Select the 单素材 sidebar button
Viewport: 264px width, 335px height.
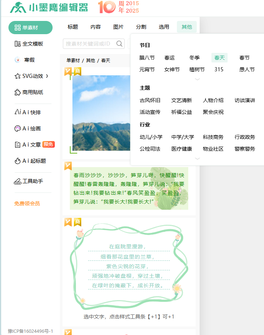pos(31,28)
